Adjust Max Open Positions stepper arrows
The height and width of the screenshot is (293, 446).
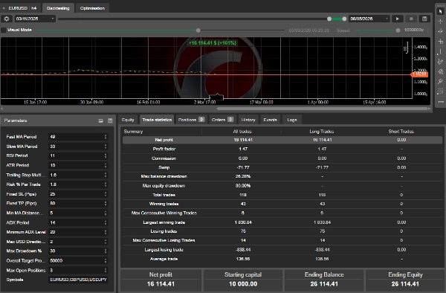point(106,270)
